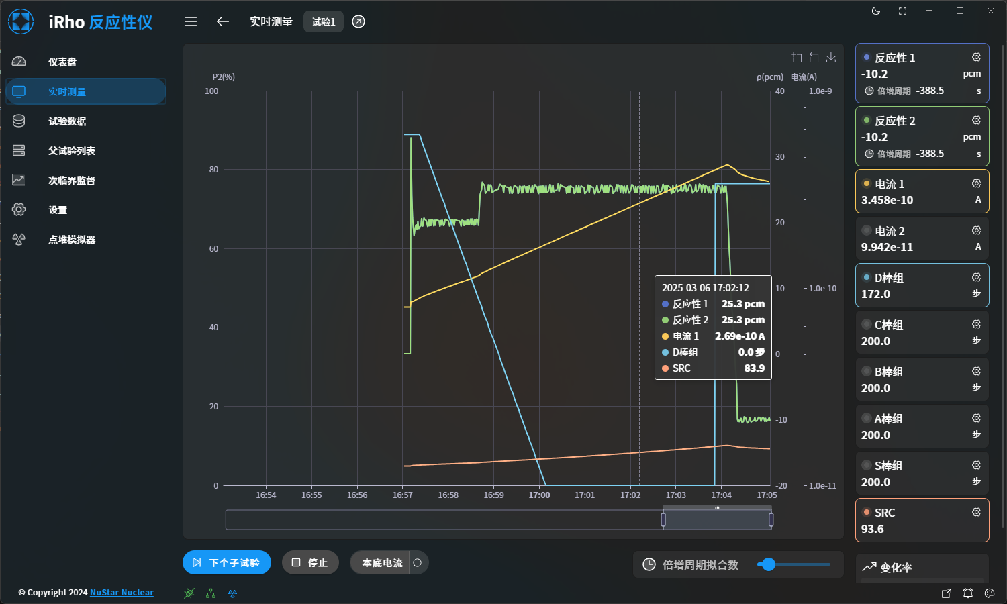1007x604 pixels.
Task: Click the 下个子试验 button
Action: click(x=227, y=562)
